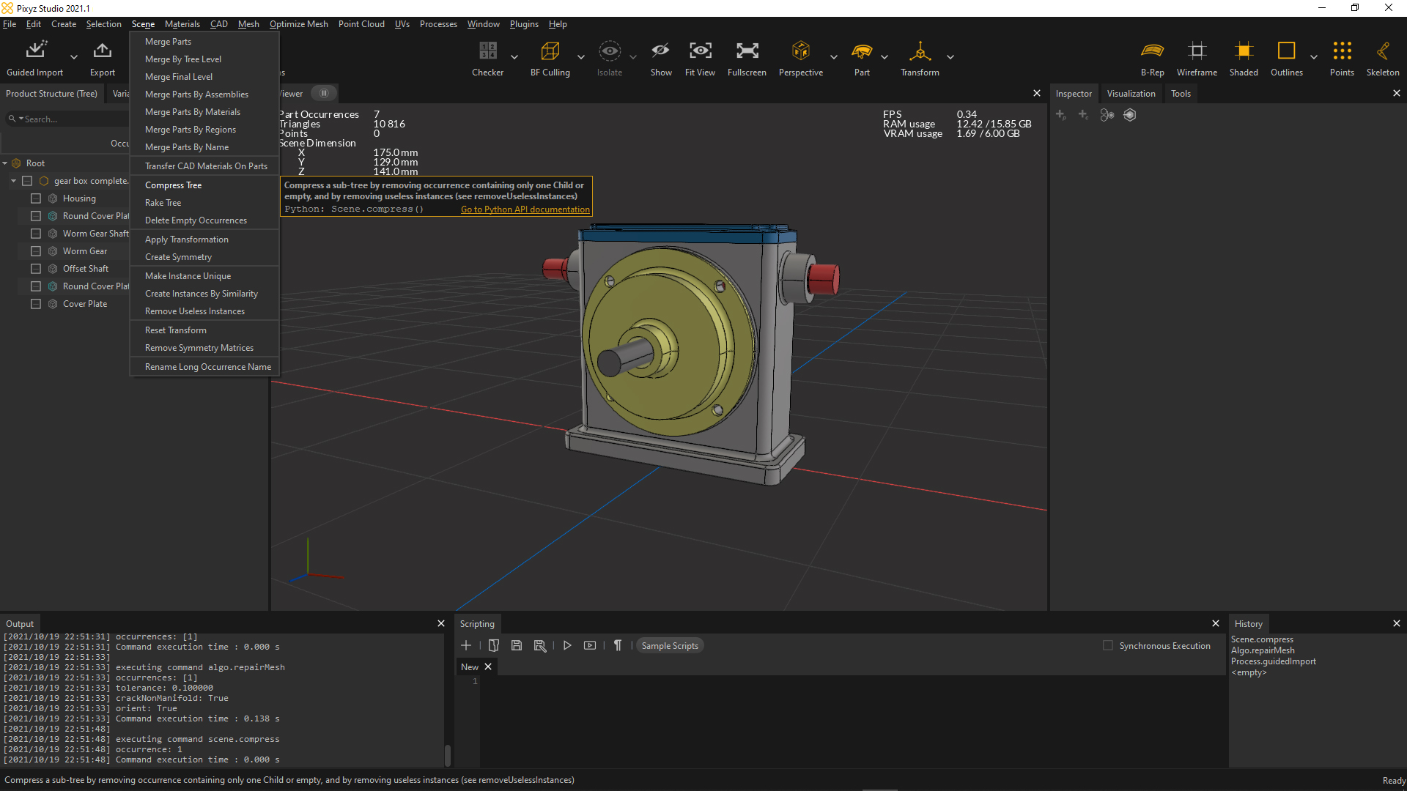This screenshot has width=1407, height=791.
Task: Open the Guided Import tool
Action: click(x=35, y=58)
